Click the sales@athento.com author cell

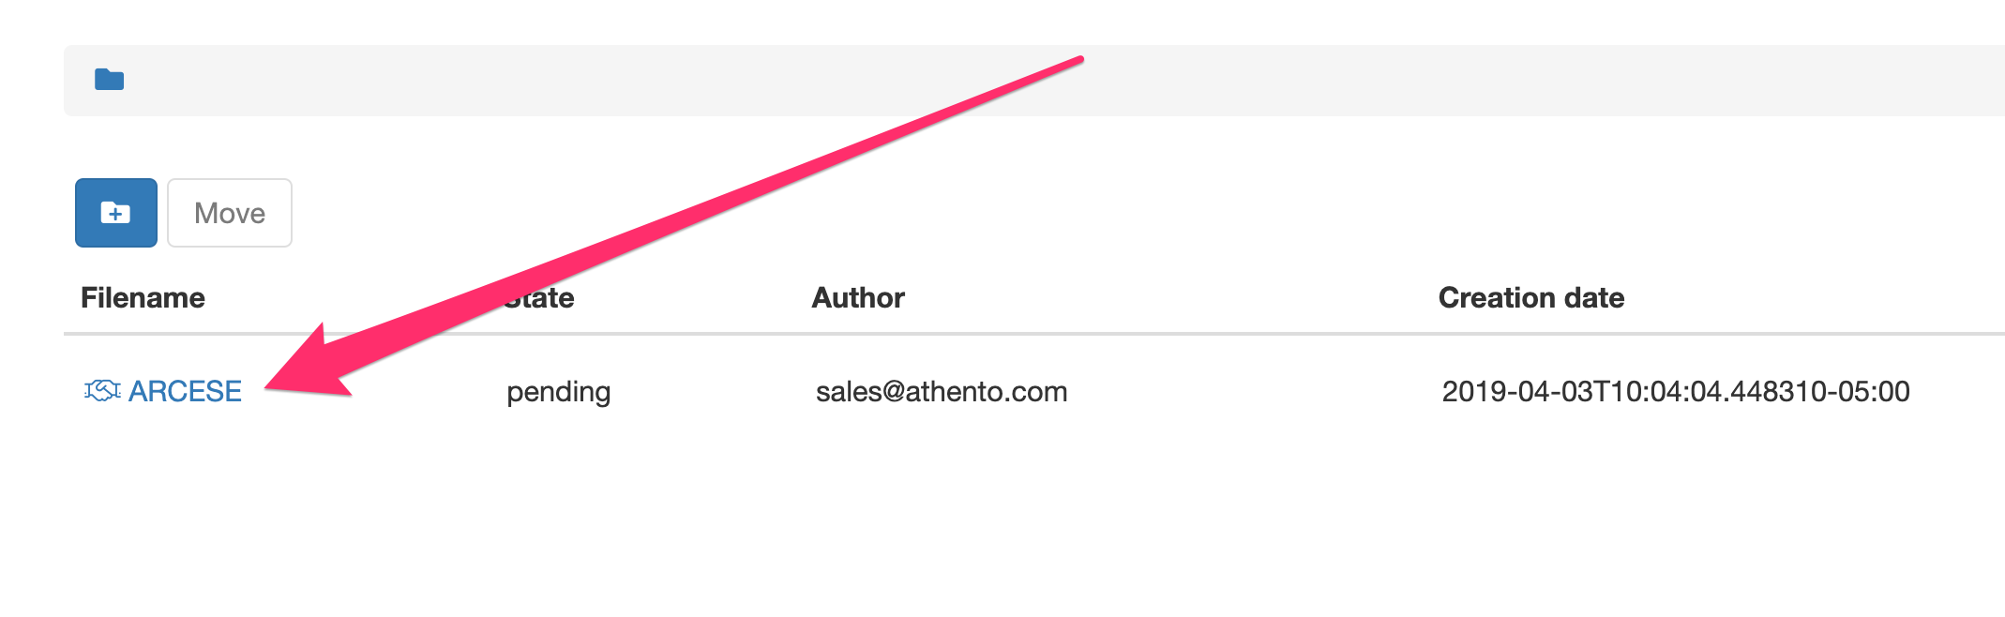tap(941, 392)
